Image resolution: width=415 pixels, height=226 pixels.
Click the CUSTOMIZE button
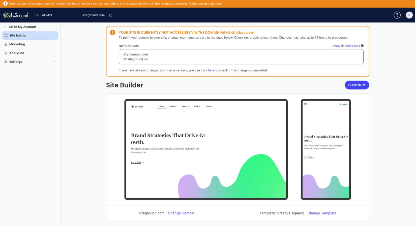[357, 85]
